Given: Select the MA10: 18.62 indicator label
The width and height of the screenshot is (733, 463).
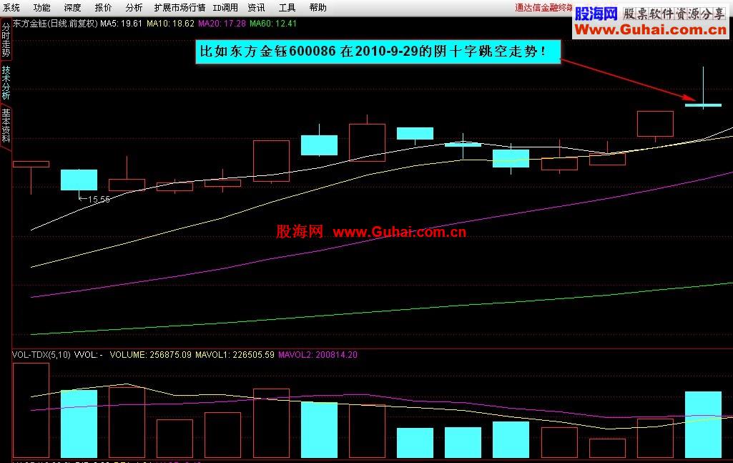Looking at the screenshot, I should tap(170, 24).
